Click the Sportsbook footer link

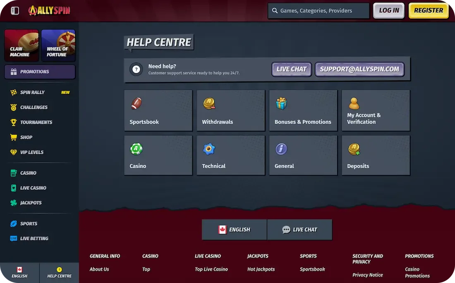(x=312, y=269)
